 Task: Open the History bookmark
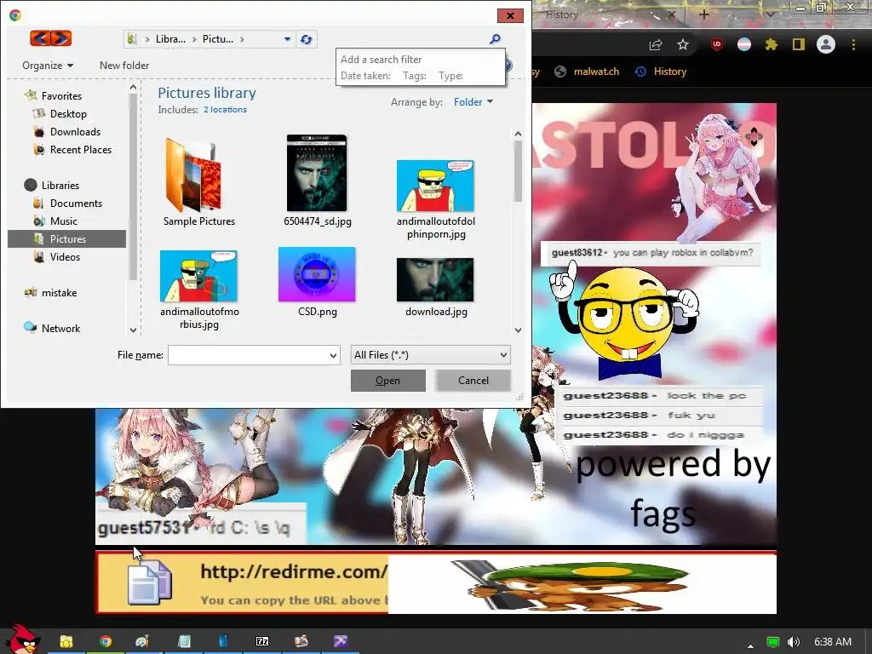coord(661,72)
